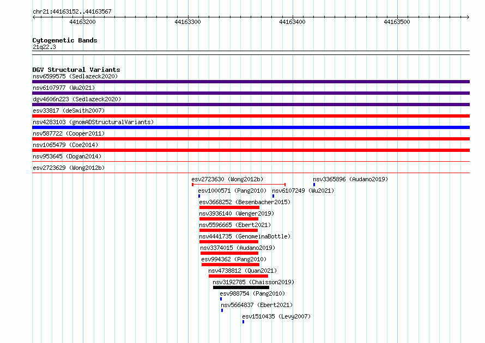The image size is (485, 343).
Task: Open esv2723630 (Wong2012b) label
Action: [x=227, y=179]
